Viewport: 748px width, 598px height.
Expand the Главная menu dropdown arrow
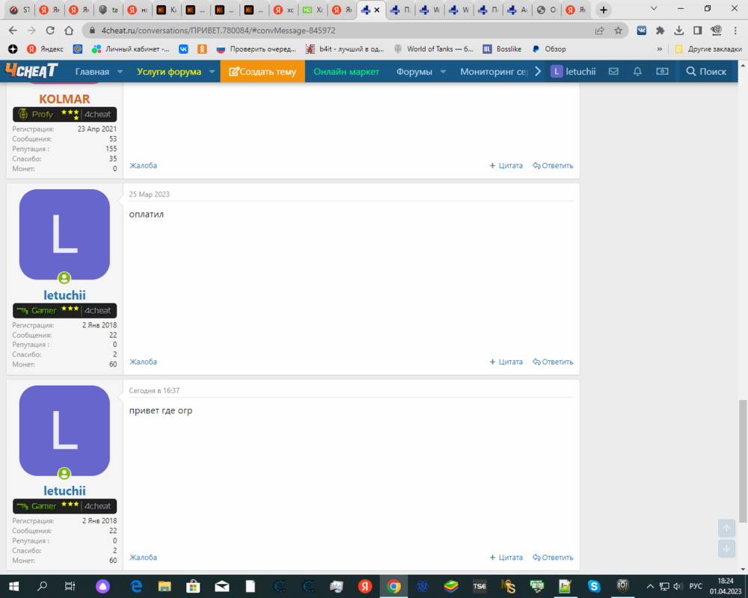[119, 72]
